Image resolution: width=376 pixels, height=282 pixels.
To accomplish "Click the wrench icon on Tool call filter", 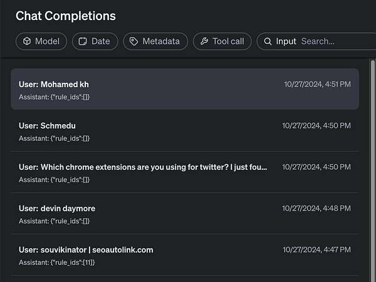I will click(204, 41).
